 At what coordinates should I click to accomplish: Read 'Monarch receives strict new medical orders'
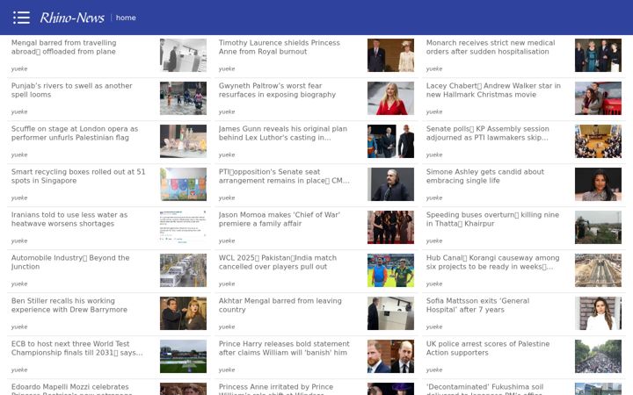[x=491, y=47]
